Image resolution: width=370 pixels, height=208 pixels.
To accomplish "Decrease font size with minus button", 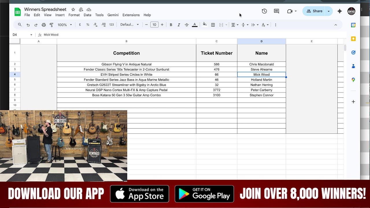I will point(146,25).
